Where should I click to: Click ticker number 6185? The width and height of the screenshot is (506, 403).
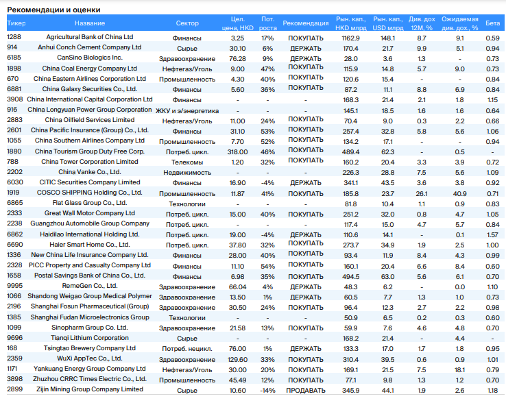coord(14,58)
